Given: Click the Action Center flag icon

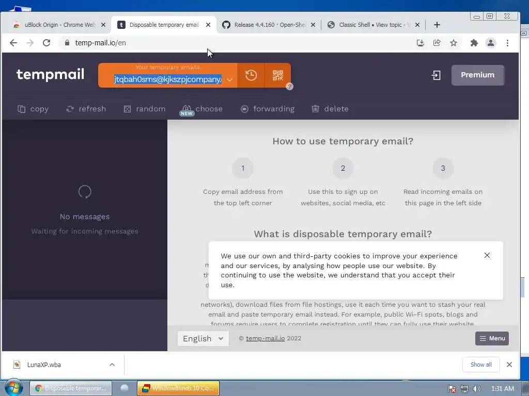Looking at the screenshot, I should tap(452, 389).
